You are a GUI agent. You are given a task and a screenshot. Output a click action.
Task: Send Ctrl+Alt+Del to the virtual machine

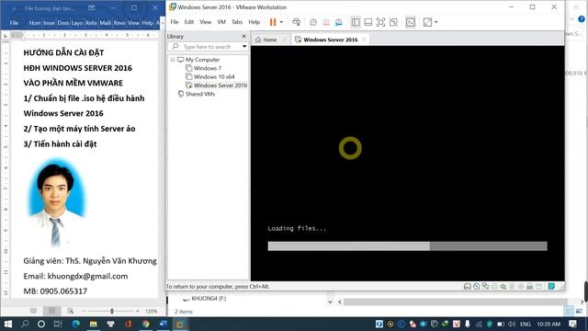pyautogui.click(x=296, y=22)
